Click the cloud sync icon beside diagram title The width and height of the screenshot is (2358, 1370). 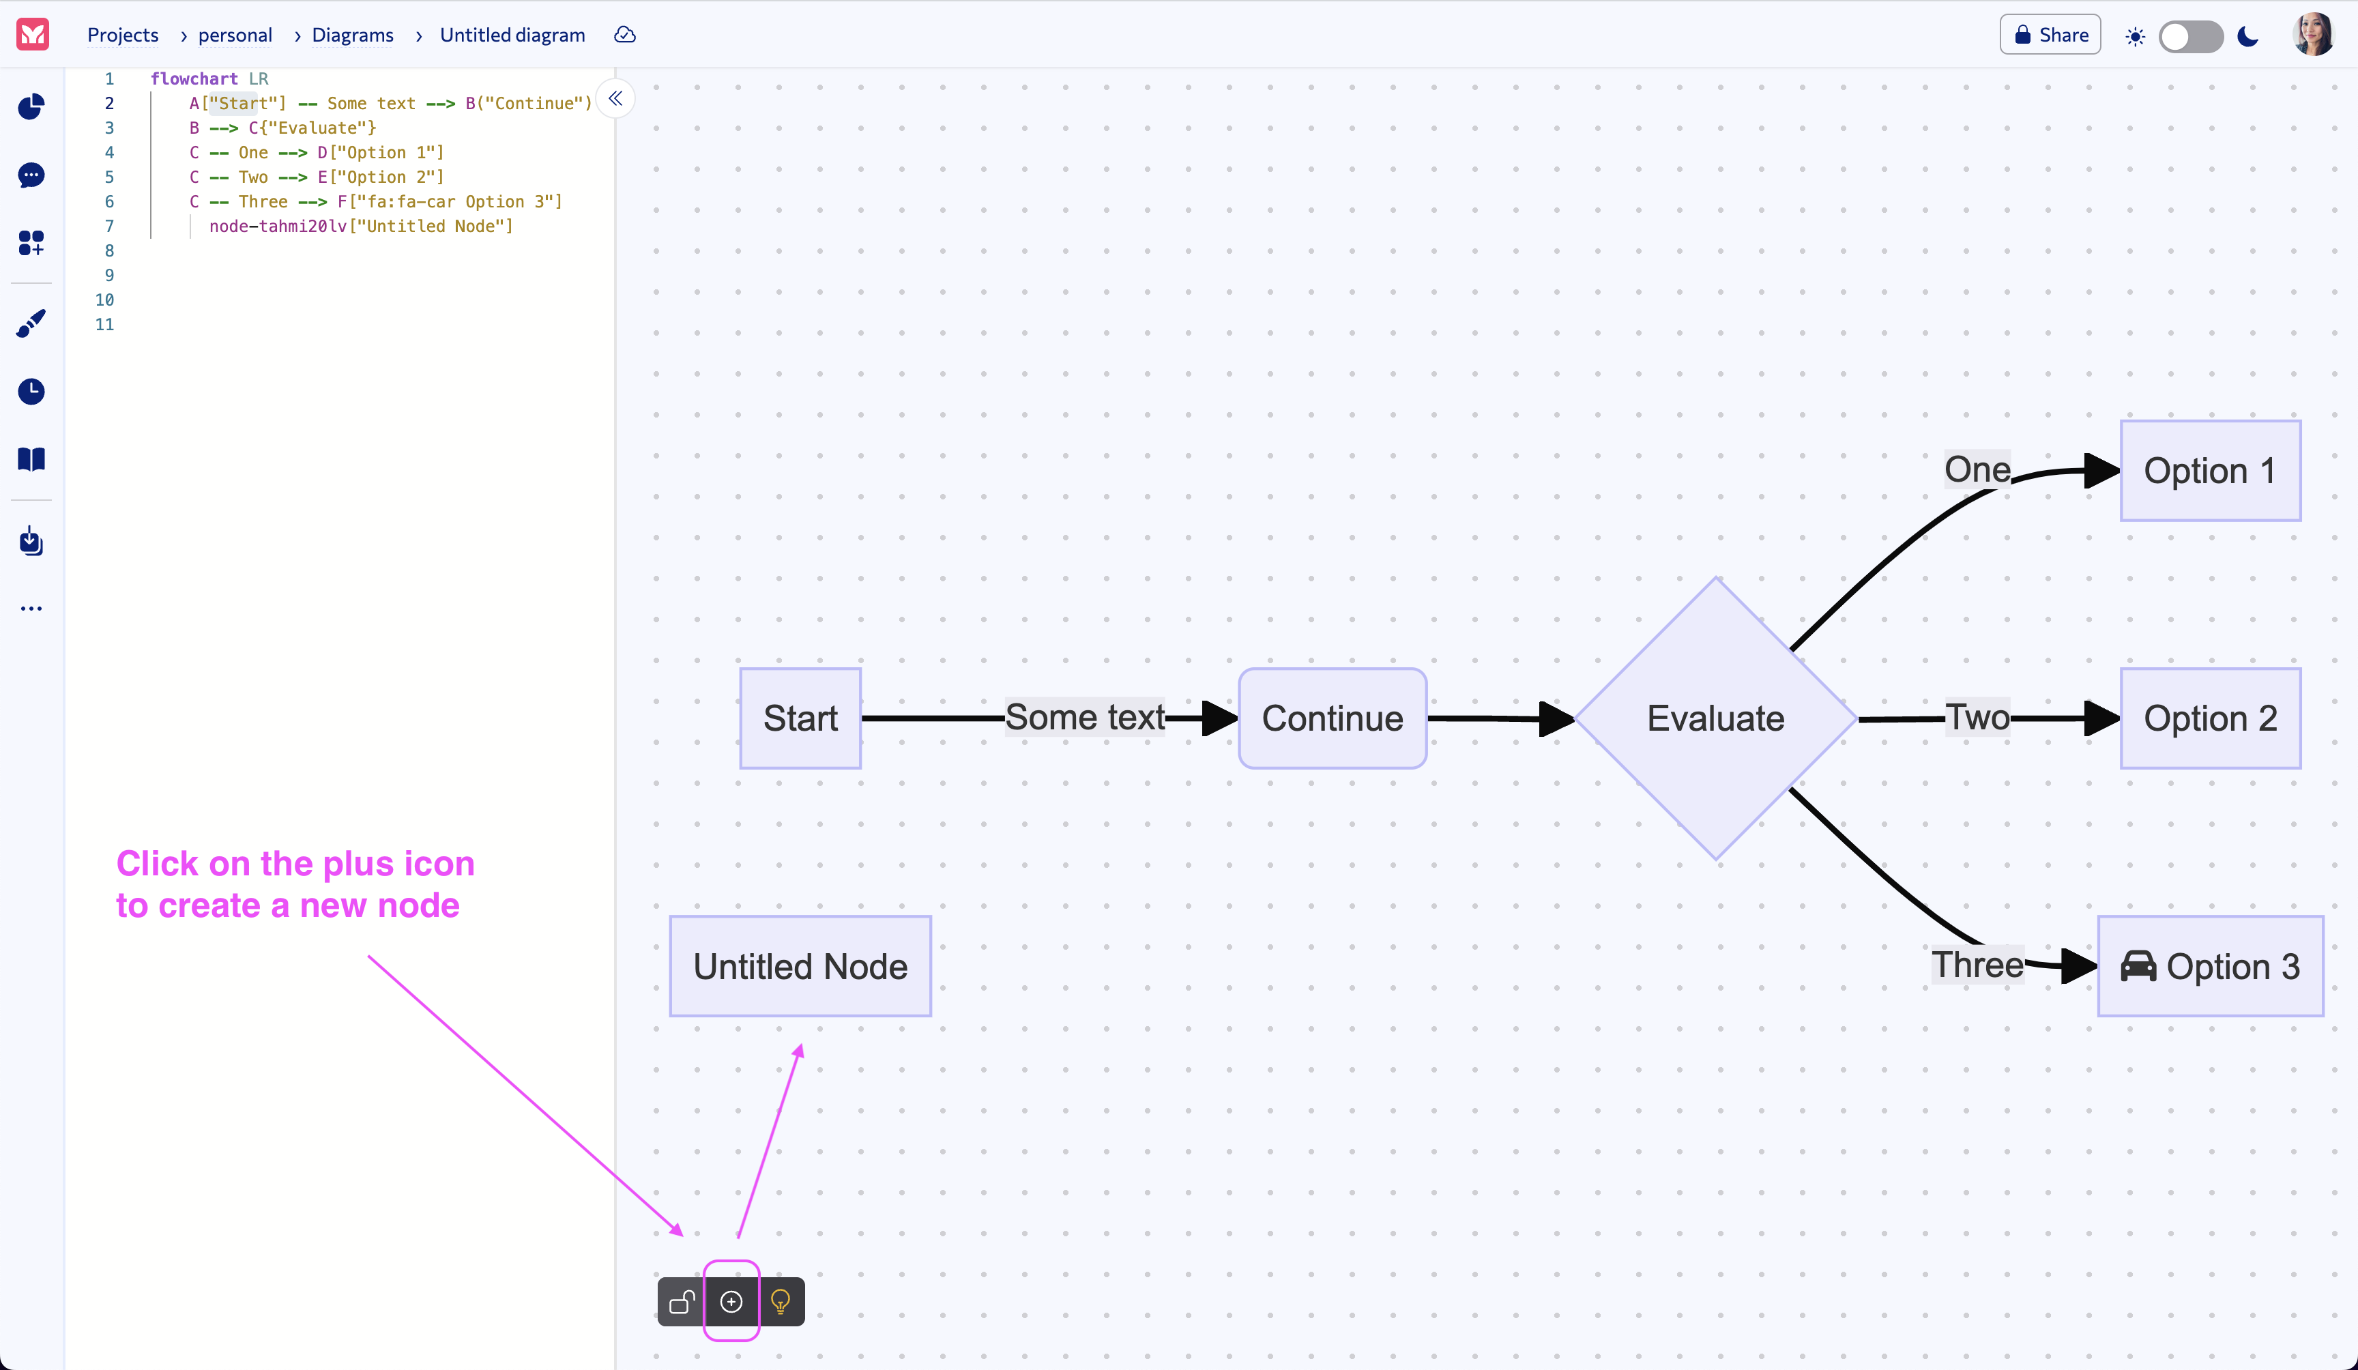pyautogui.click(x=624, y=35)
